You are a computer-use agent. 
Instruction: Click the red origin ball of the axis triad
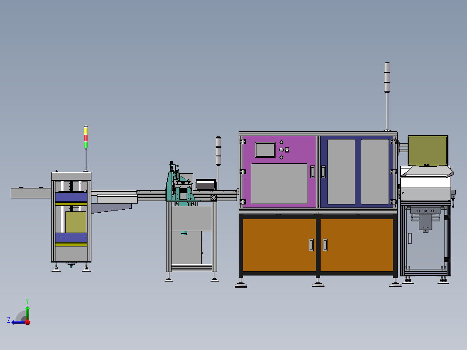(x=28, y=322)
